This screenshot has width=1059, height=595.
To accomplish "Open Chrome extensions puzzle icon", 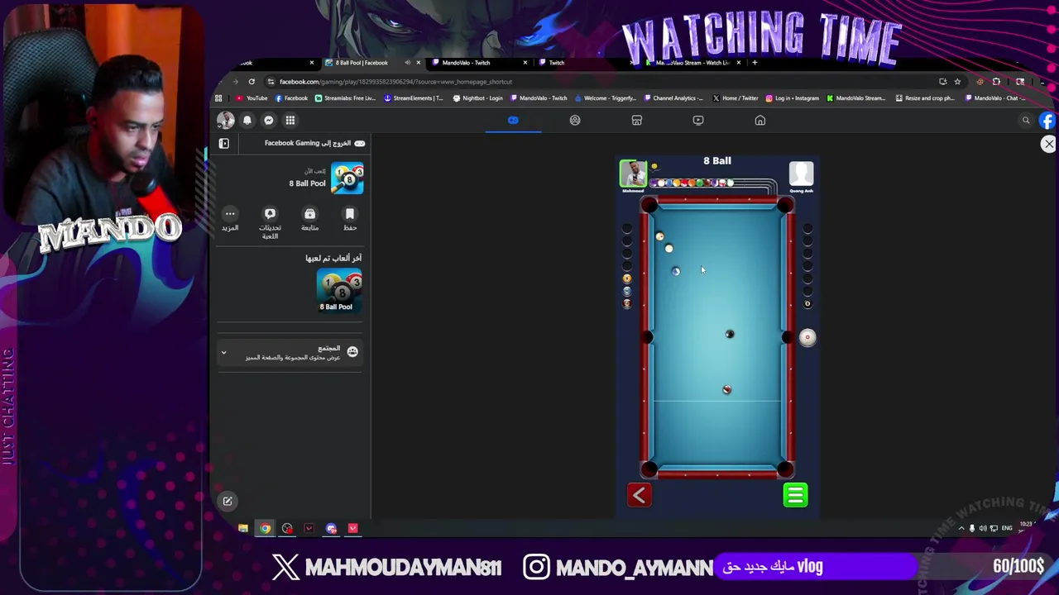I will (996, 82).
